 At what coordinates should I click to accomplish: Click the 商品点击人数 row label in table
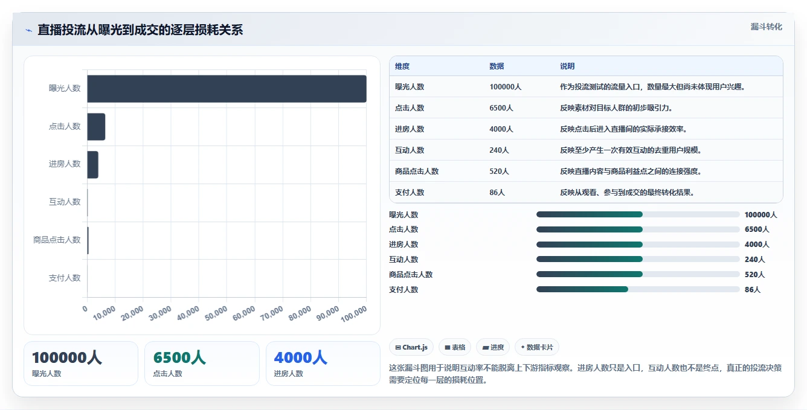click(x=417, y=171)
